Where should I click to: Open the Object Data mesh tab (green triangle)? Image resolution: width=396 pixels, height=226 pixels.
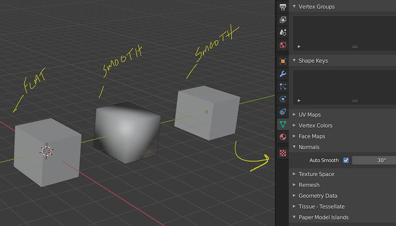coord(283,124)
